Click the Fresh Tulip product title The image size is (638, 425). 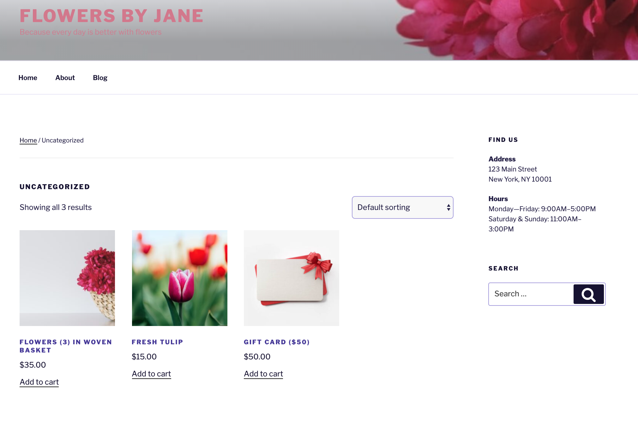click(157, 342)
